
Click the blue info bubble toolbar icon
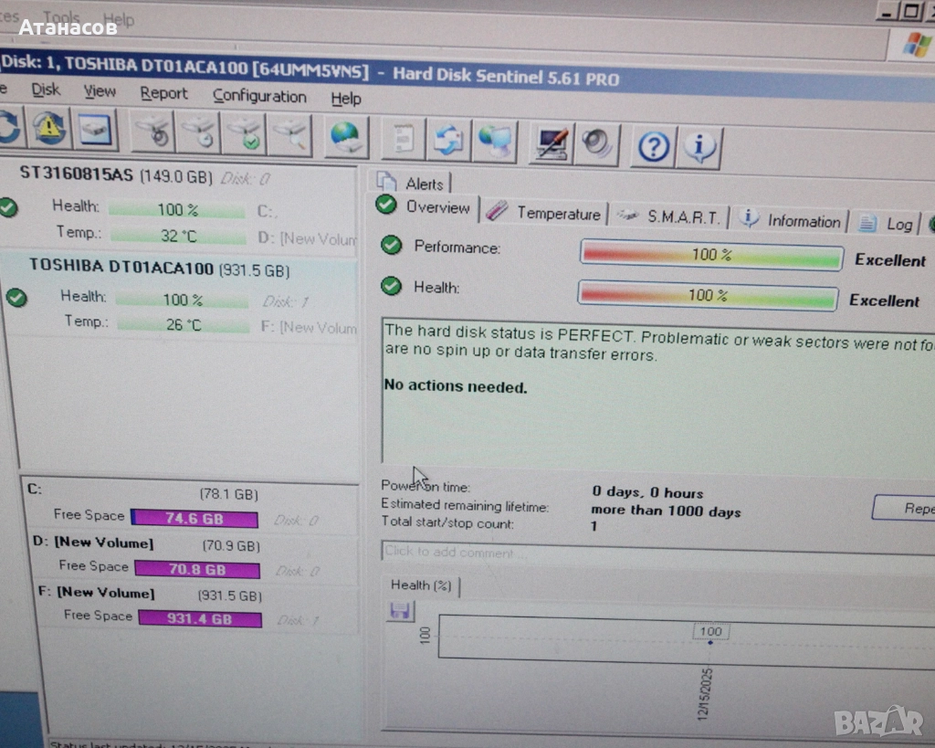coord(699,146)
